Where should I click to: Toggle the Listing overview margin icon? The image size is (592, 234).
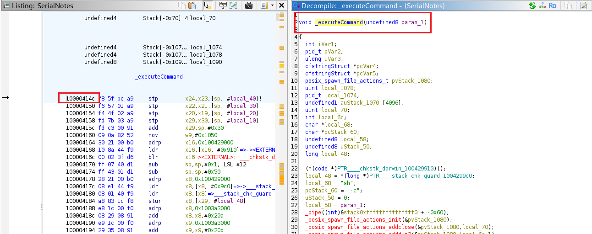coord(264,5)
